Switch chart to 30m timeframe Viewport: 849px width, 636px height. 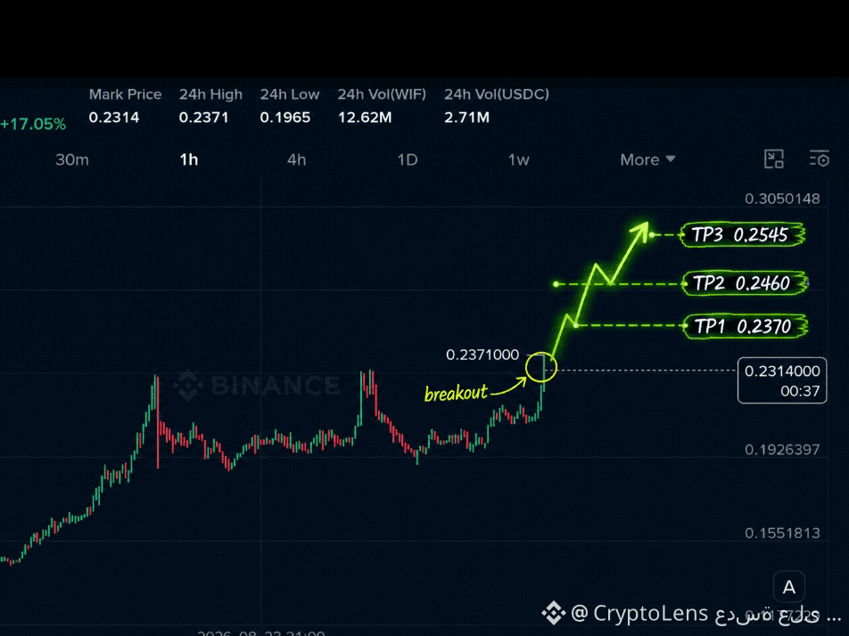click(x=72, y=160)
